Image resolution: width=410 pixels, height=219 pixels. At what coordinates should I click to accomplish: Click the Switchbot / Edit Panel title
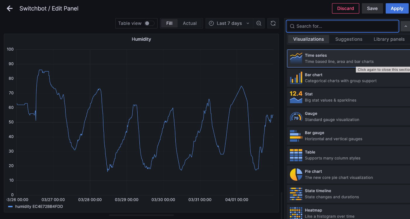[49, 8]
